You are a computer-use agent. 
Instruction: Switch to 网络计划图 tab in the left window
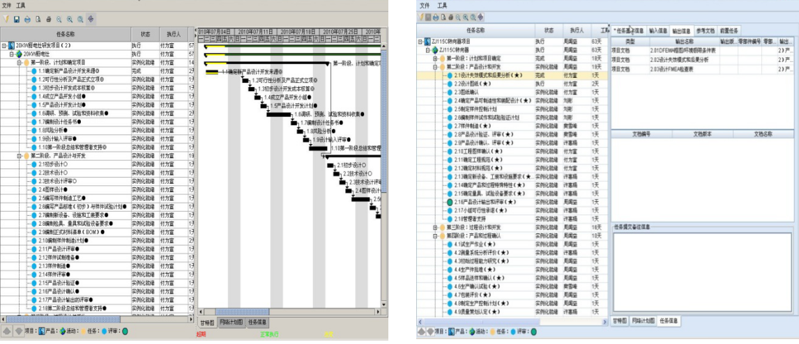[231, 322]
